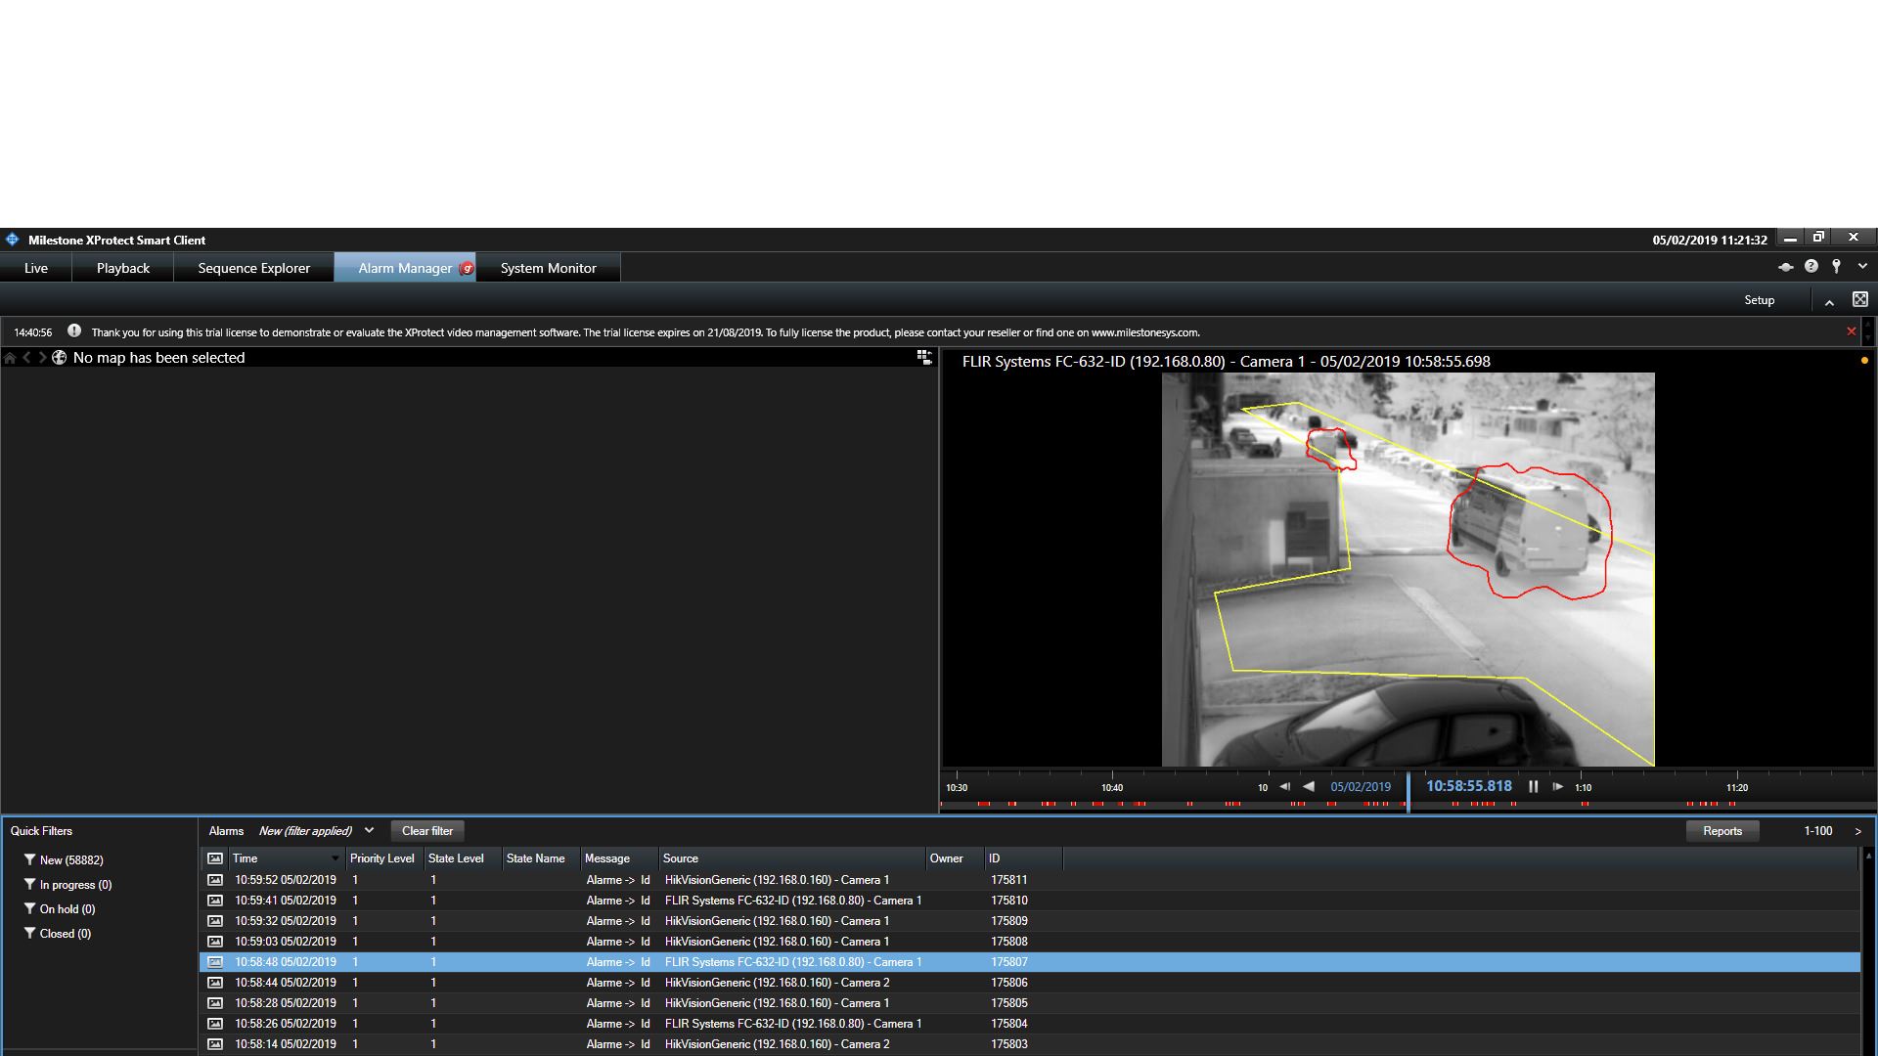Image resolution: width=1878 pixels, height=1056 pixels.
Task: Click the timeline at 11:20 marker
Action: [1737, 787]
